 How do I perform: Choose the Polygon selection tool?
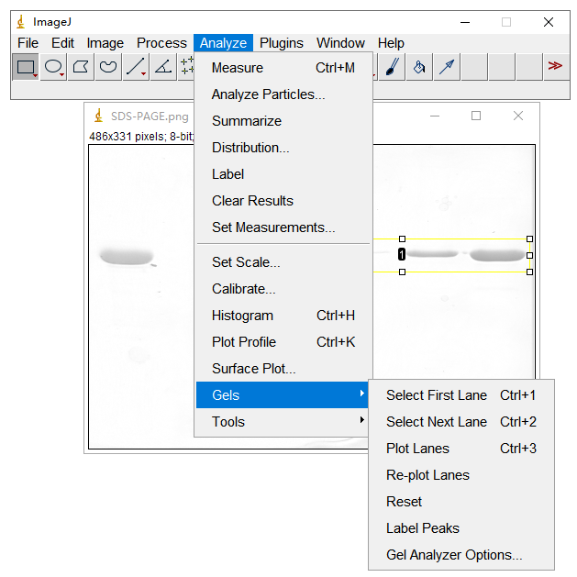[x=81, y=66]
